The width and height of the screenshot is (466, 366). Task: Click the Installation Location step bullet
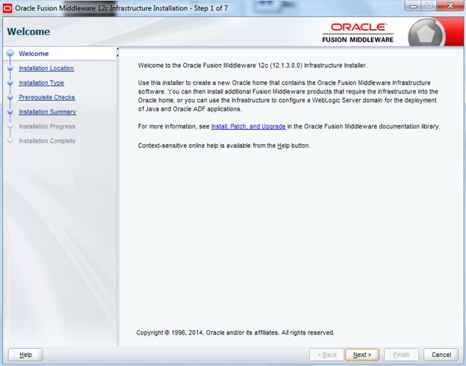coord(10,68)
